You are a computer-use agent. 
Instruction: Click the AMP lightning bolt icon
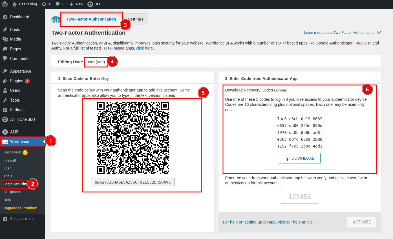(x=5, y=132)
